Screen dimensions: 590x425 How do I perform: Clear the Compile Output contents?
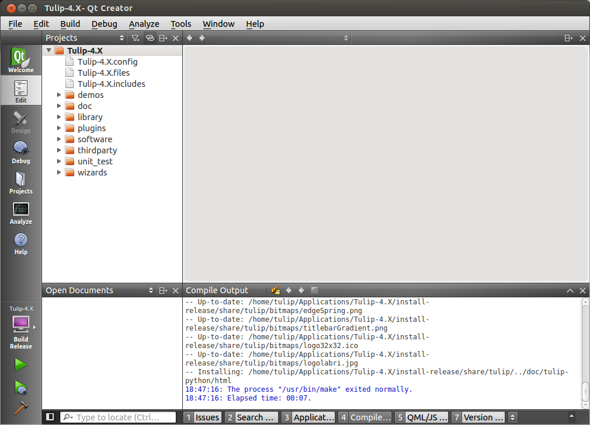276,290
